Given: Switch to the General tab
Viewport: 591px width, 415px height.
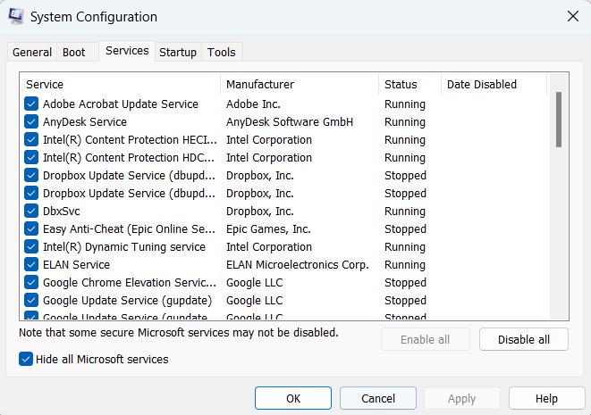Looking at the screenshot, I should 32,52.
